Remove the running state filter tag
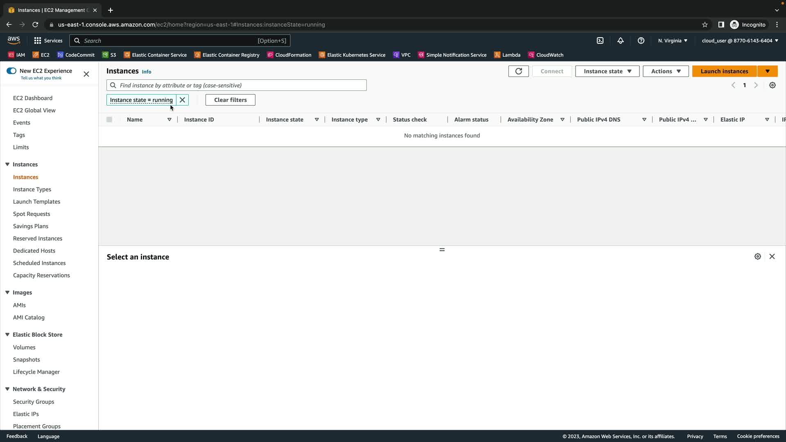 (183, 100)
